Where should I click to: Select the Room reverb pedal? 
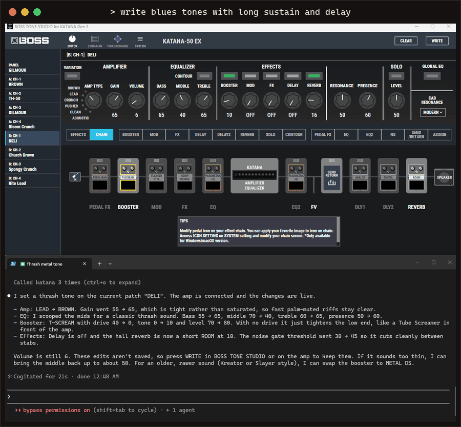pyautogui.click(x=416, y=176)
